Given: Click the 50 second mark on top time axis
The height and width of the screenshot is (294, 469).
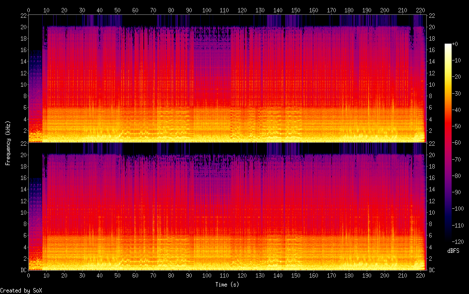Looking at the screenshot, I should (117, 10).
